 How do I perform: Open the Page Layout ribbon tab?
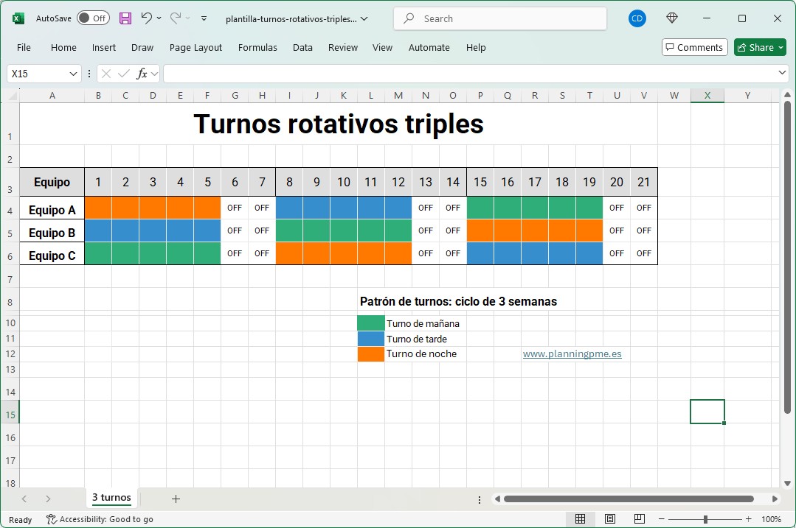tap(195, 47)
